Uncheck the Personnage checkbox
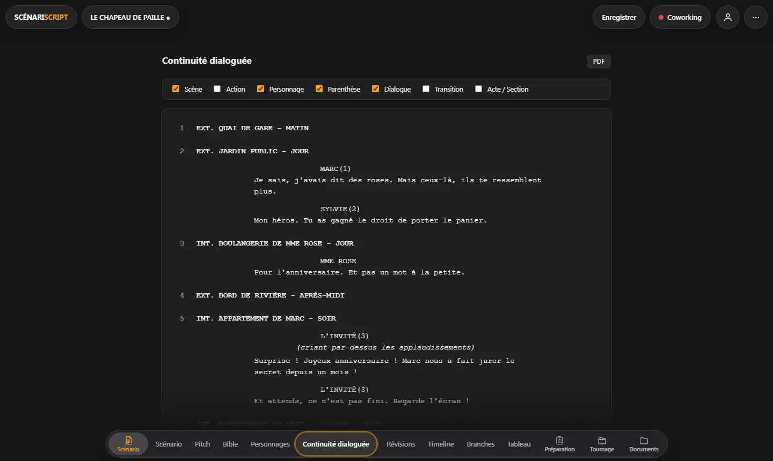The image size is (773, 461). (260, 89)
